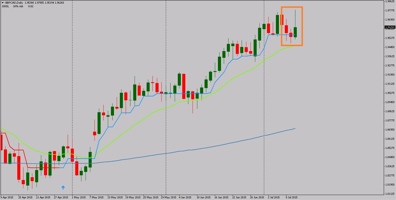Click the 1.98625 price axis label
The height and width of the screenshot is (200, 396).
(390, 1)
